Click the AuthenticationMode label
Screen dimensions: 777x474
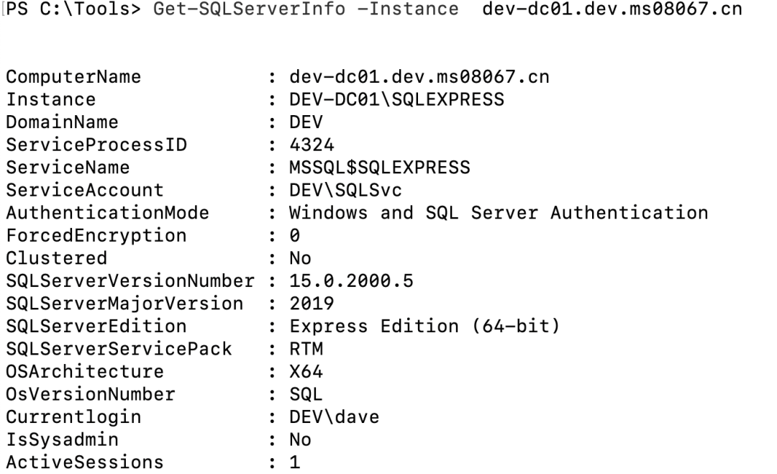point(107,213)
